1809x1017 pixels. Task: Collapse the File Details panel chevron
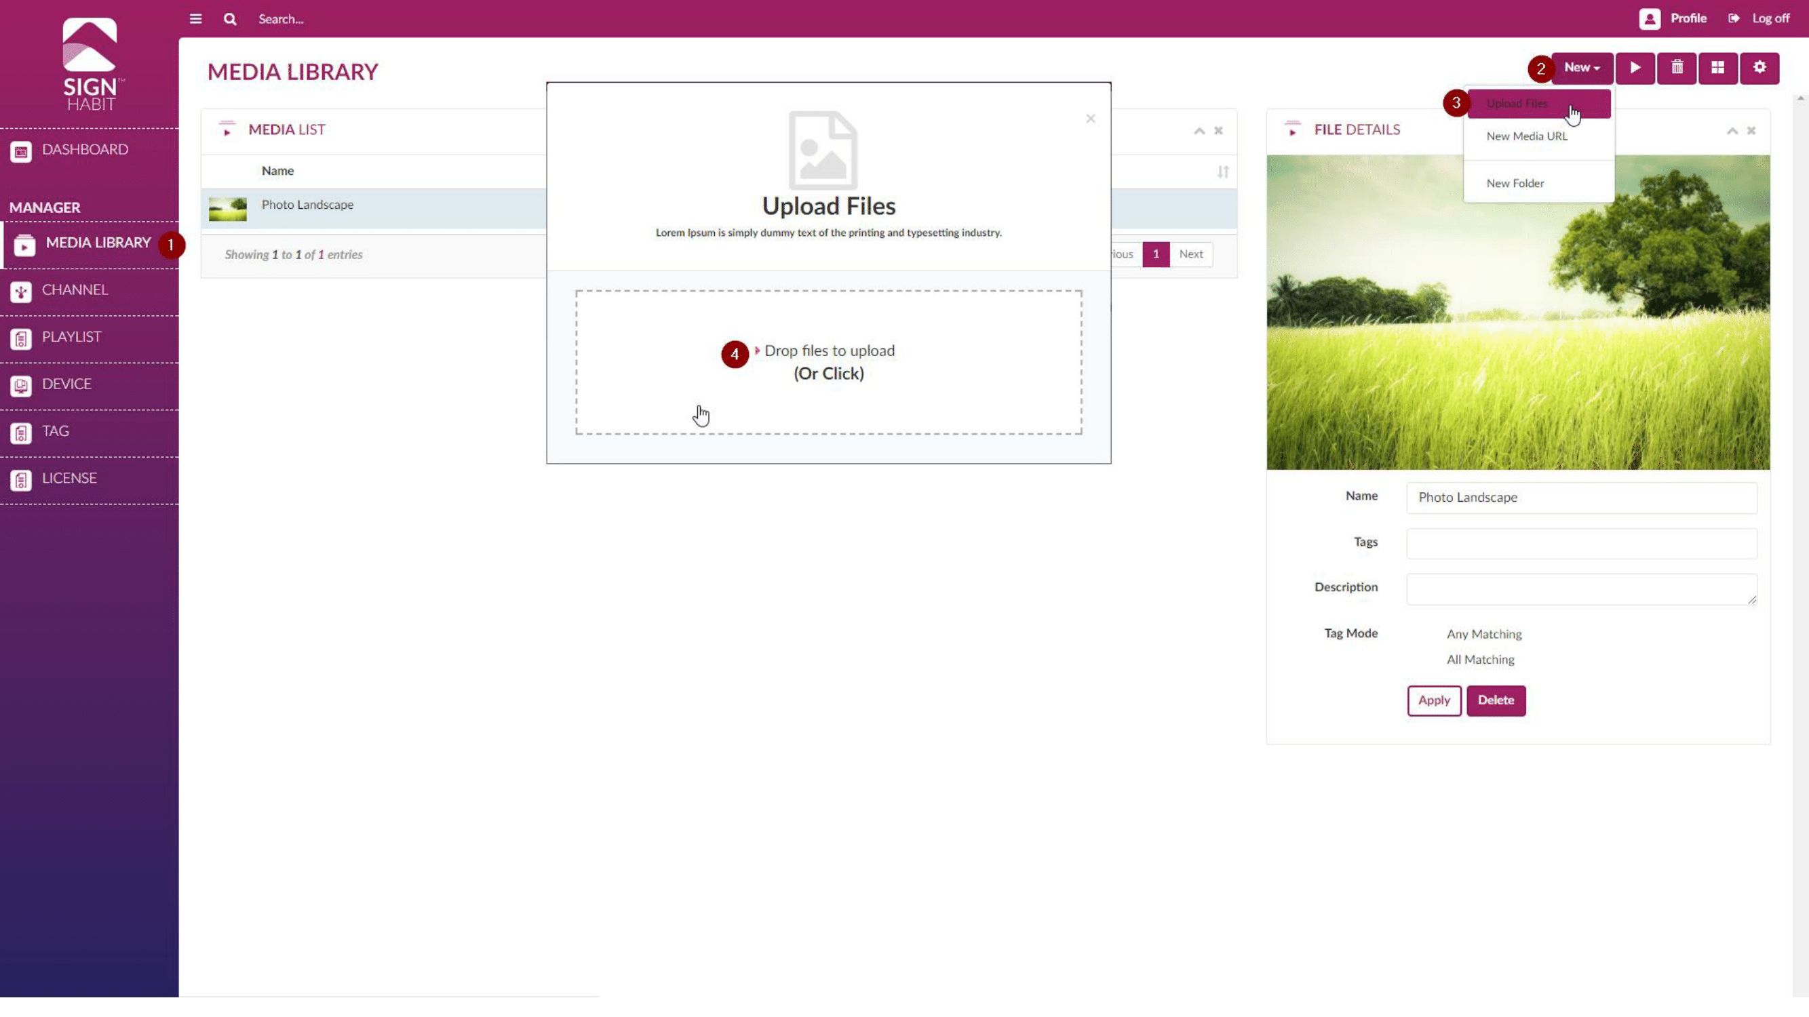(x=1732, y=132)
